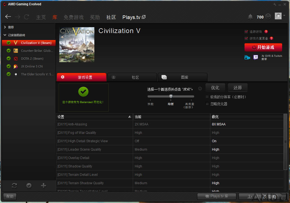This screenshot has height=203, width=290.
Task: Click the [DX11] Anti-Aliasing row
Action: tap(170, 124)
